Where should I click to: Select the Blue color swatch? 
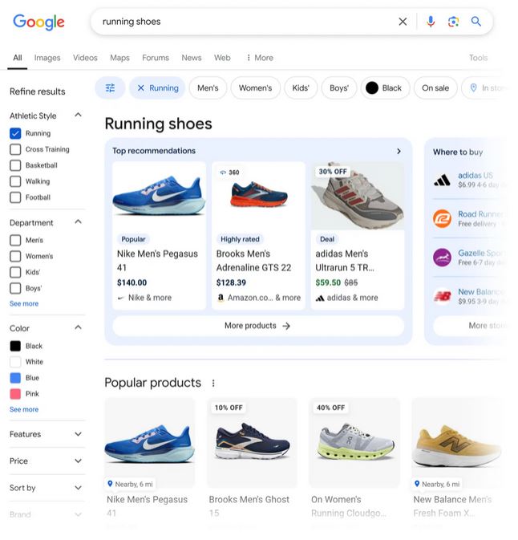tap(15, 378)
